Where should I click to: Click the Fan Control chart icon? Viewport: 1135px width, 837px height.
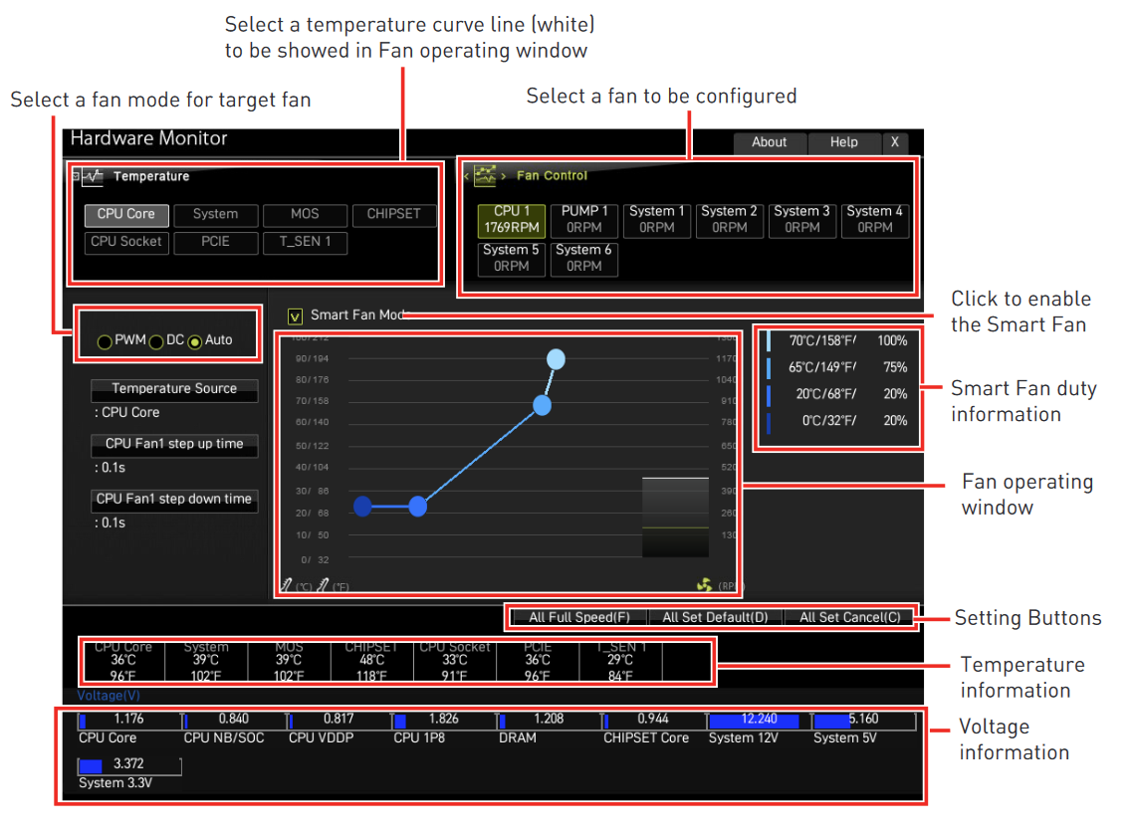click(x=485, y=175)
